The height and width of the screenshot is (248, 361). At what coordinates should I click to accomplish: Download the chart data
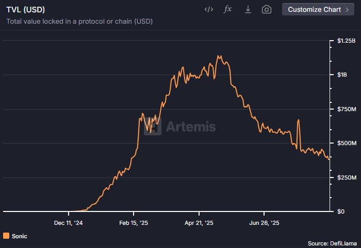pos(248,9)
